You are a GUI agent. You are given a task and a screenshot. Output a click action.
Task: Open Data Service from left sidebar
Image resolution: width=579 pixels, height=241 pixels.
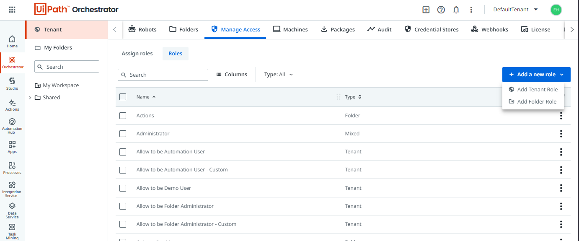(12, 211)
